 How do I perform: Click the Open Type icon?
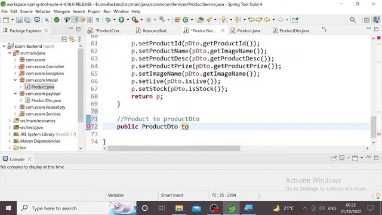201,20
